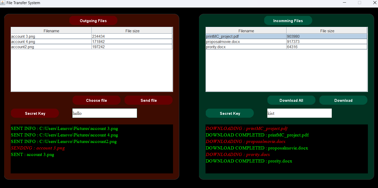This screenshot has width=378, height=188.
Task: Click the red DOWNLOADING : proposalmovie.docx line
Action: (x=246, y=142)
